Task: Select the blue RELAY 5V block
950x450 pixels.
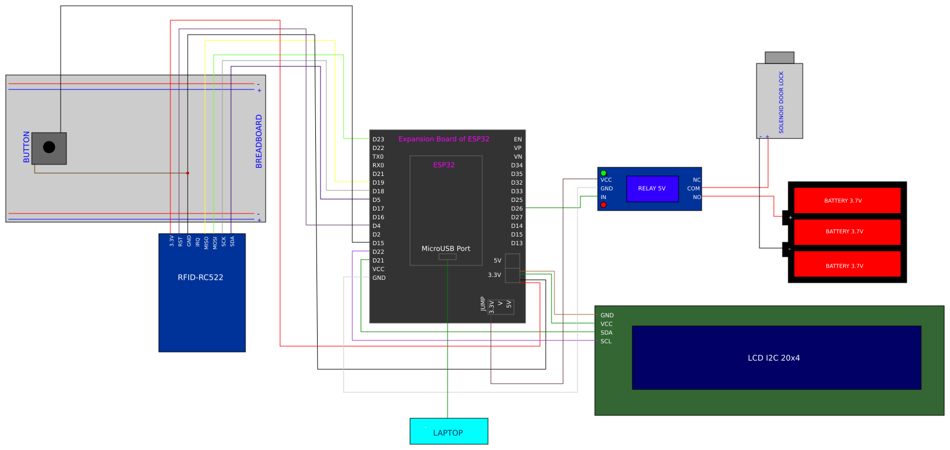Action: coord(653,189)
